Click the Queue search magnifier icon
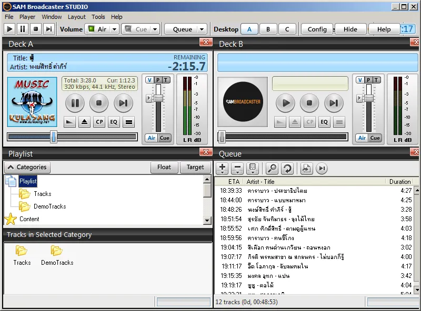 (x=272, y=168)
